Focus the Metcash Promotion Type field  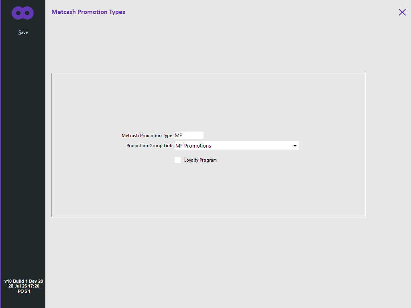tap(189, 136)
